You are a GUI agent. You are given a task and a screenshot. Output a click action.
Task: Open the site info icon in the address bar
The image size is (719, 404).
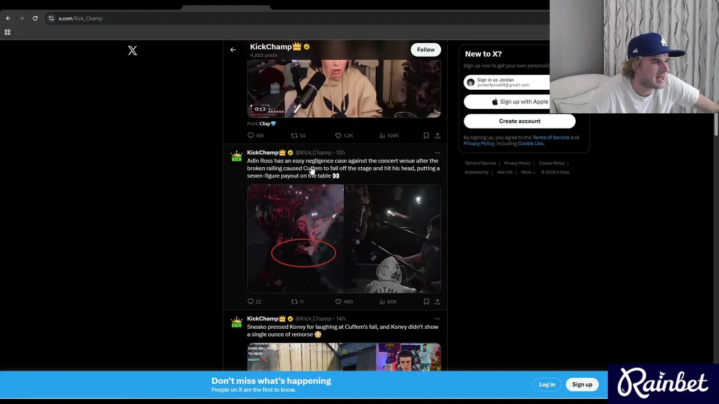tap(51, 19)
